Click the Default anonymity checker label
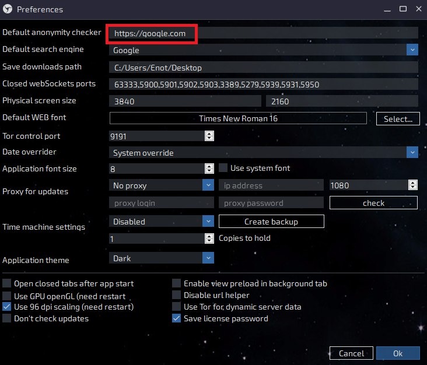The width and height of the screenshot is (427, 365). coord(52,33)
